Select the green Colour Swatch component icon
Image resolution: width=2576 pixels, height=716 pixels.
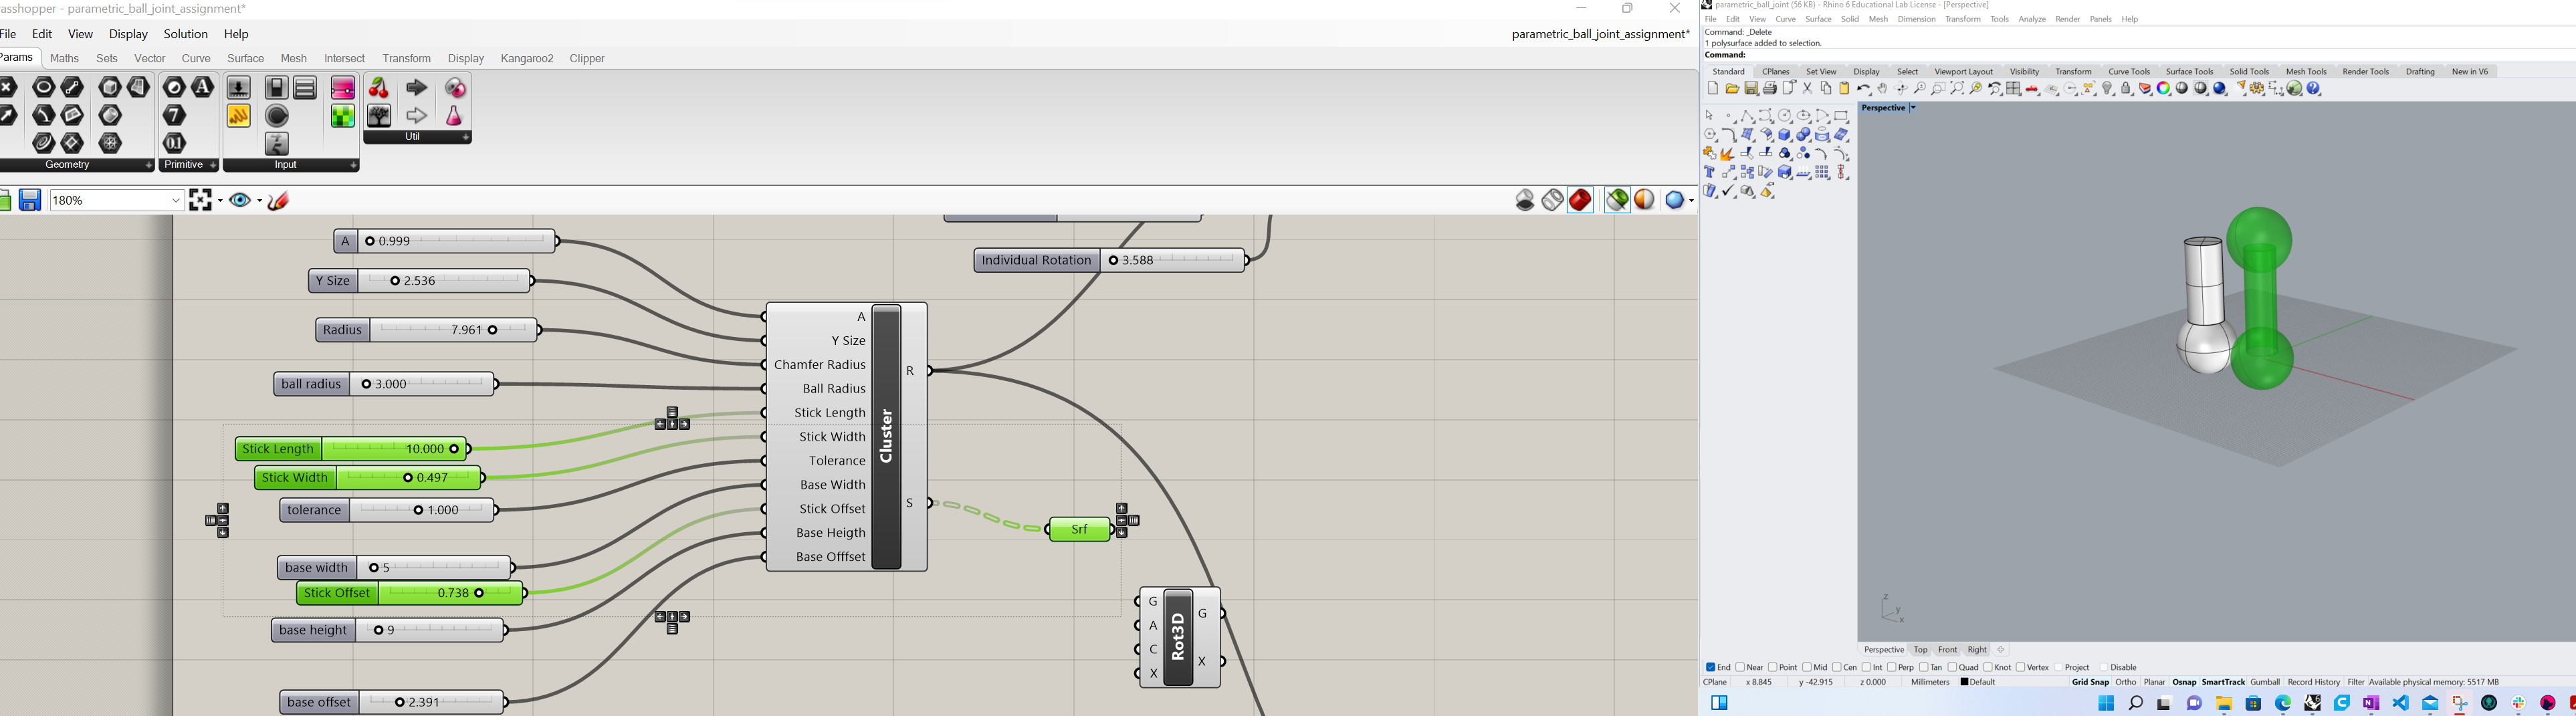coord(343,116)
